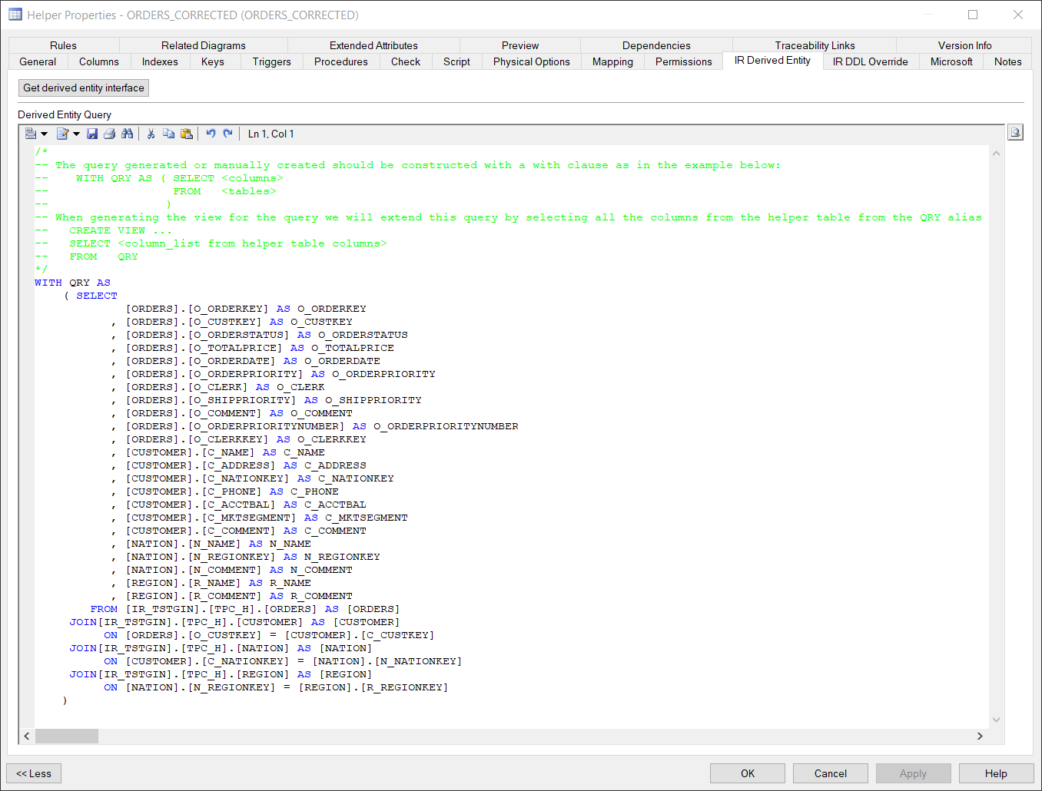Confirm with the OK button

[748, 773]
